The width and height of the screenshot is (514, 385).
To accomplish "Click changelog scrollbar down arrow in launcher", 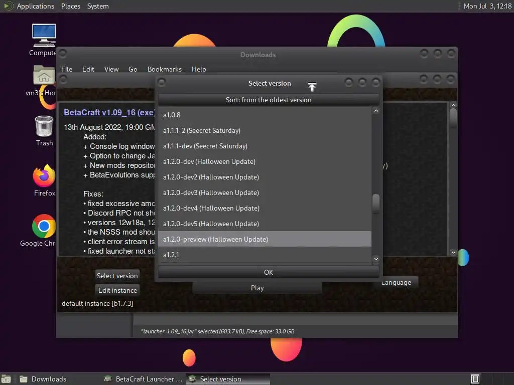I will pyautogui.click(x=453, y=252).
